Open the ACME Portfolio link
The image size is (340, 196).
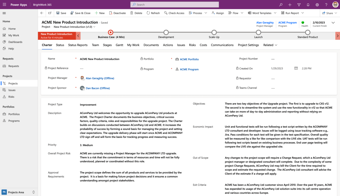point(189,59)
